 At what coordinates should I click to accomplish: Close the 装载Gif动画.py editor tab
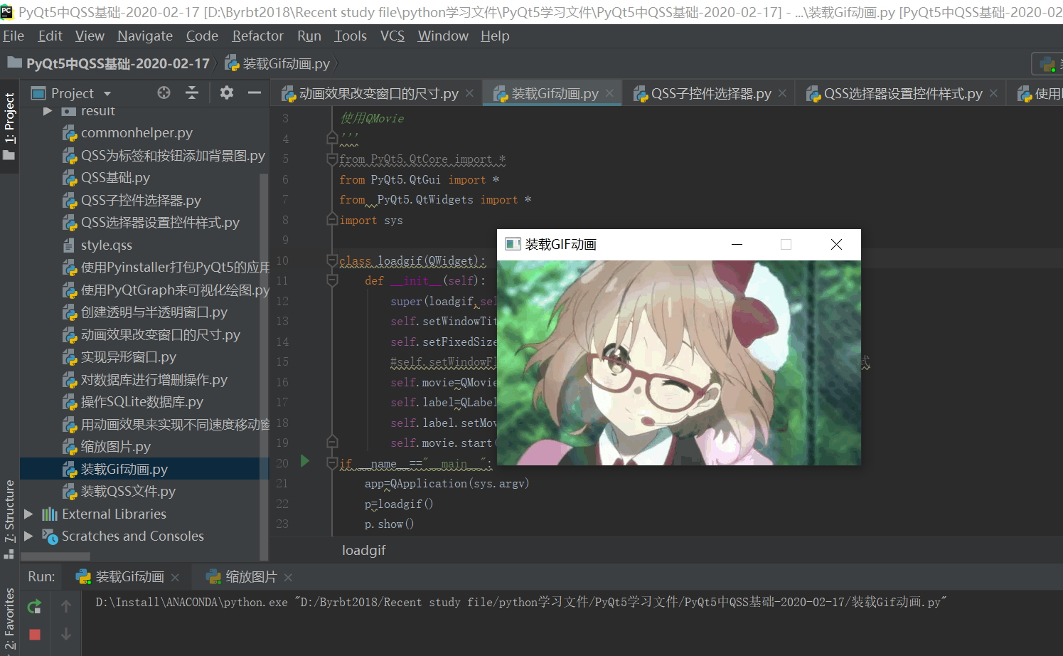(609, 93)
